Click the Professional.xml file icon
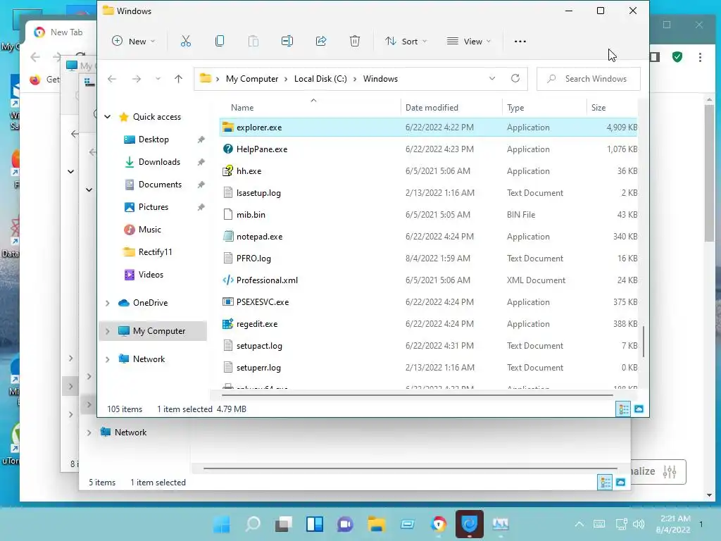This screenshot has height=541, width=721. pyautogui.click(x=227, y=280)
